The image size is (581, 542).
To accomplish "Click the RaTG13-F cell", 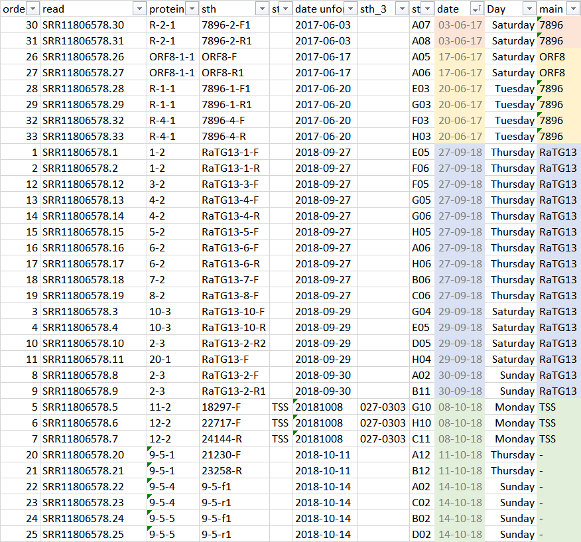I will 234,360.
